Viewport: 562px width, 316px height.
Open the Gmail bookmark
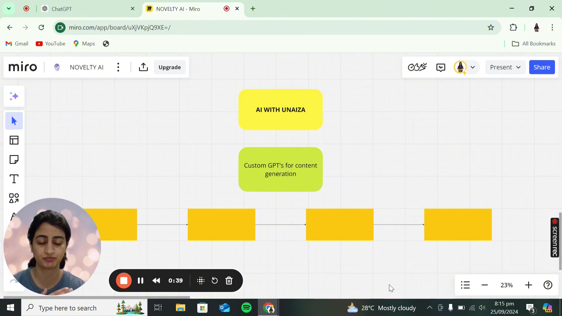click(x=17, y=44)
